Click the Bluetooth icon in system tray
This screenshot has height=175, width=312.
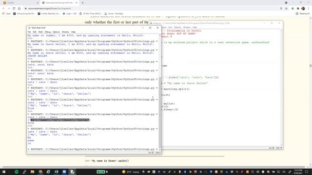185,172
